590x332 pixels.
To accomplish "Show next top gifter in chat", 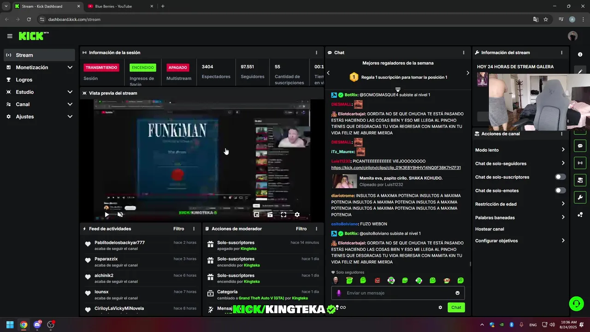I will 467,73.
